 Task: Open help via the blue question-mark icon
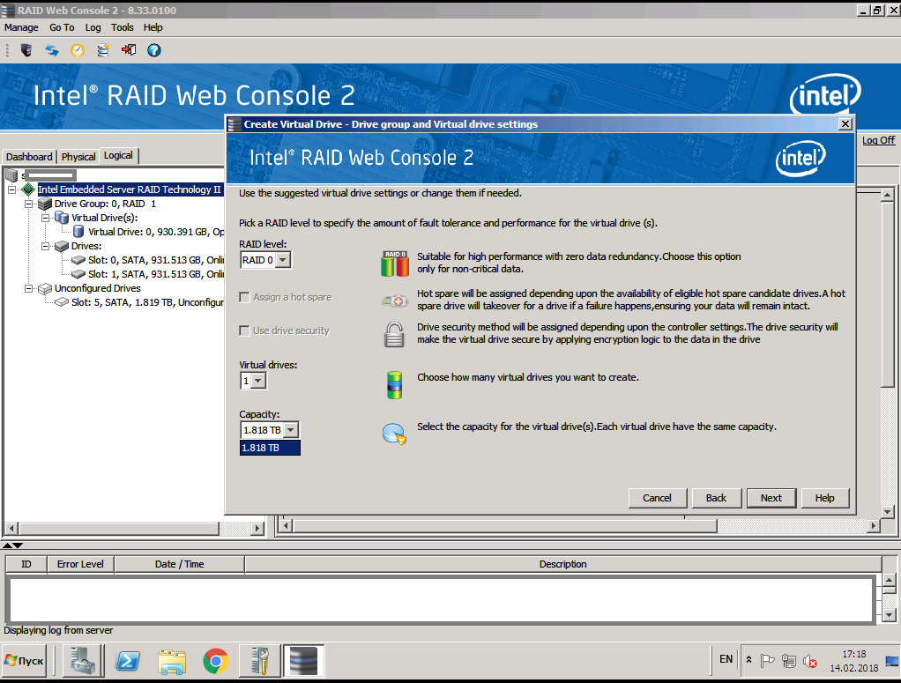(x=154, y=50)
